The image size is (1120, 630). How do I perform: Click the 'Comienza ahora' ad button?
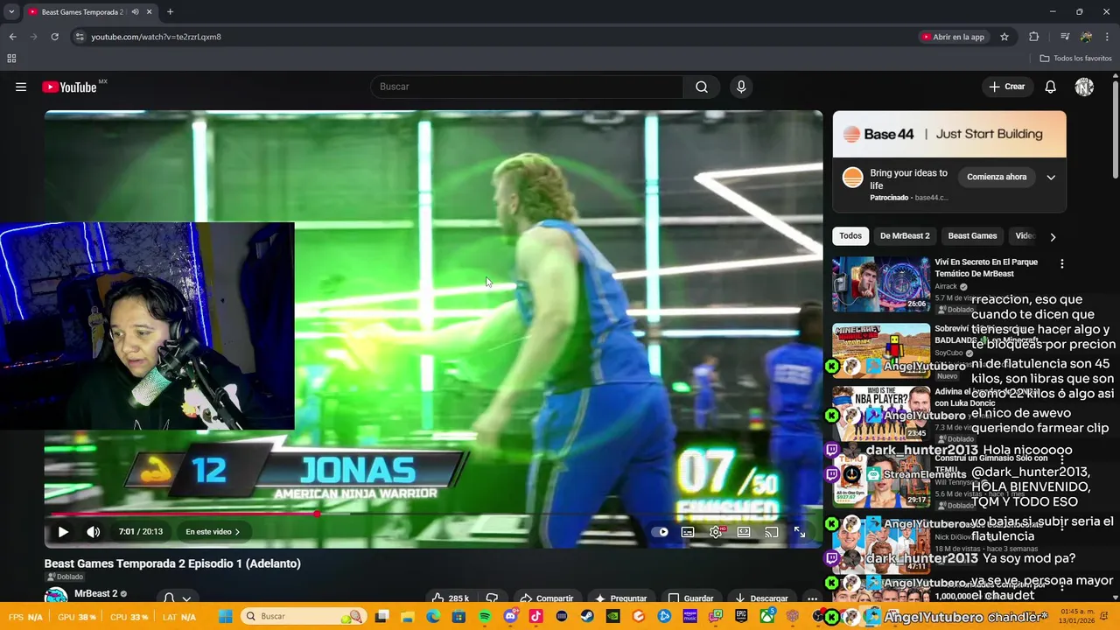point(997,177)
